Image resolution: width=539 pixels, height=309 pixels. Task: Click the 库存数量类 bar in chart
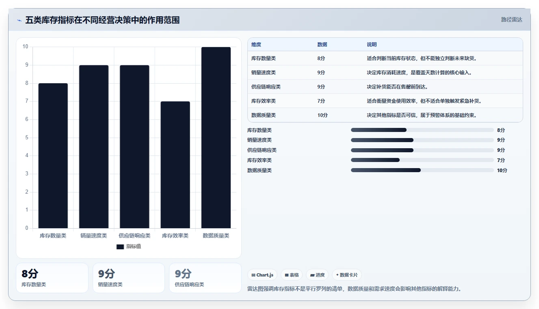point(53,156)
